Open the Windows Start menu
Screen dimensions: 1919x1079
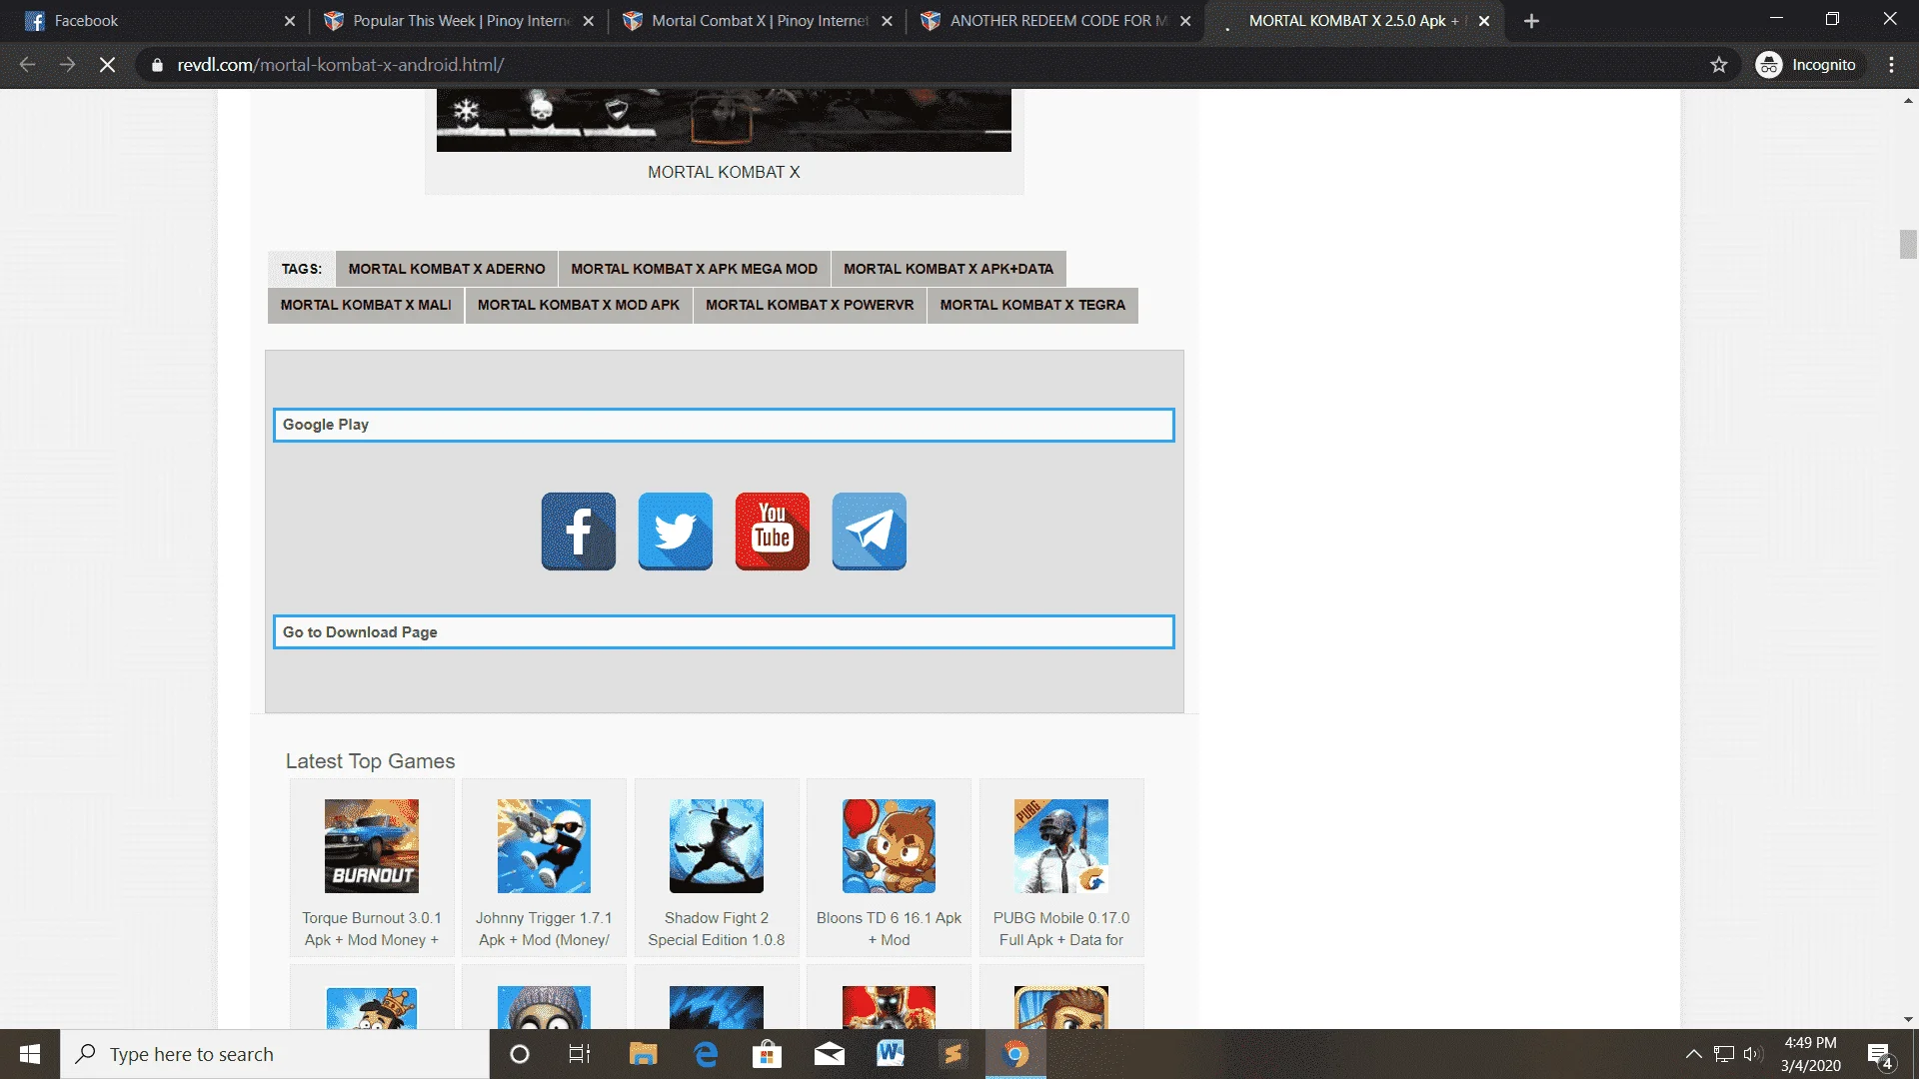pos(30,1054)
